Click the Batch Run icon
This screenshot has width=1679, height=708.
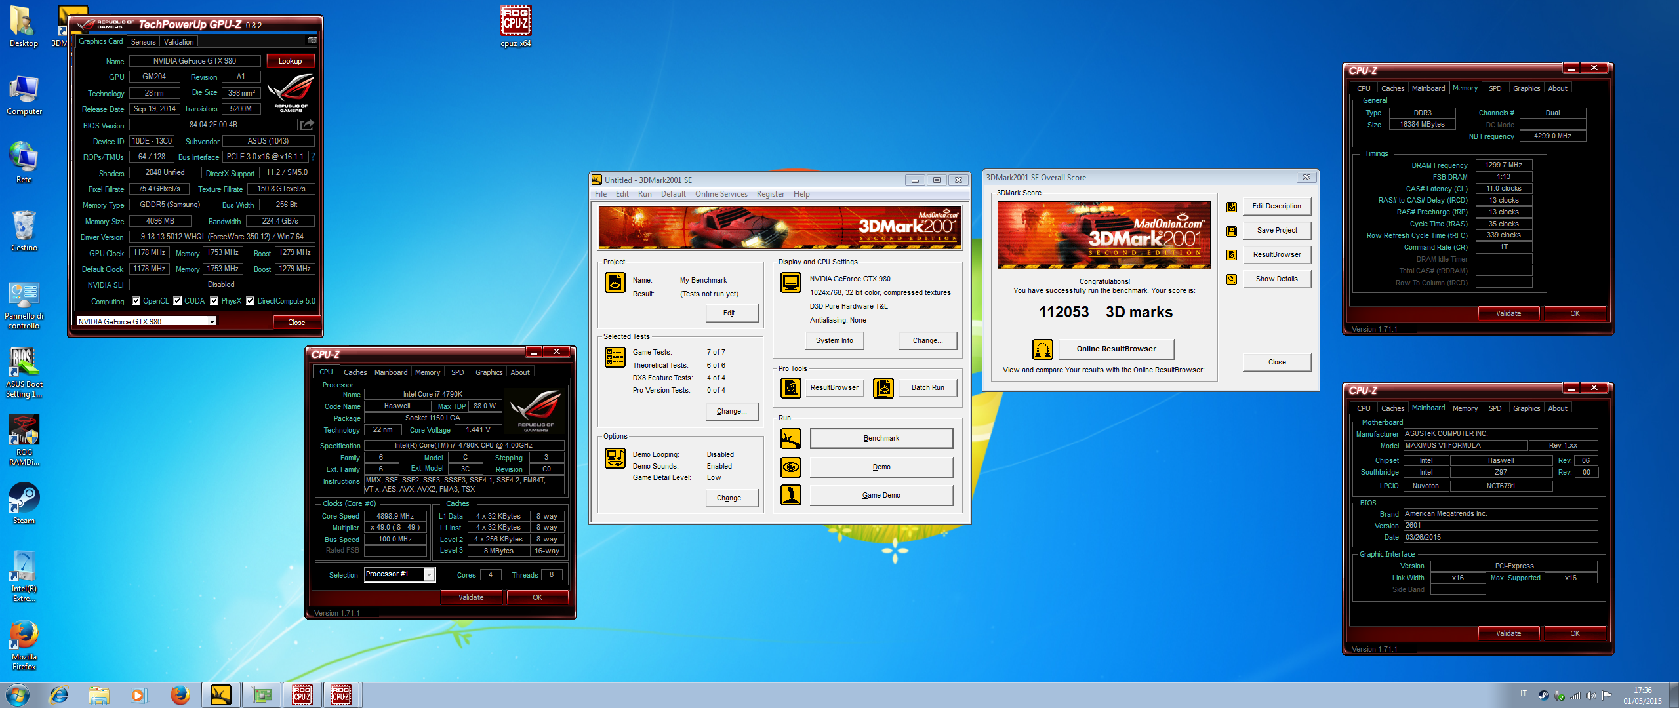coord(883,388)
